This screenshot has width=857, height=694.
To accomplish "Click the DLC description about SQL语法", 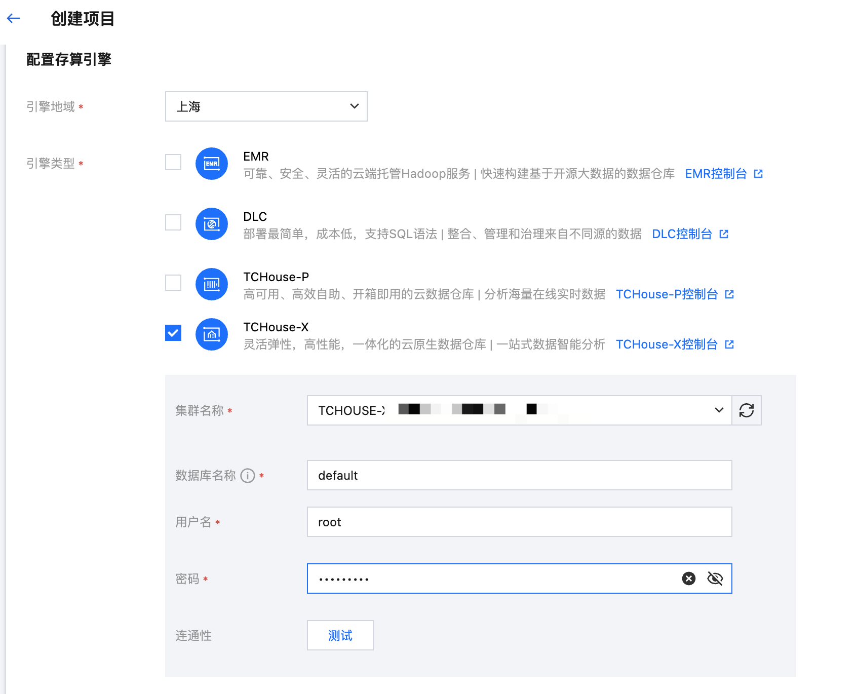I will coord(442,234).
